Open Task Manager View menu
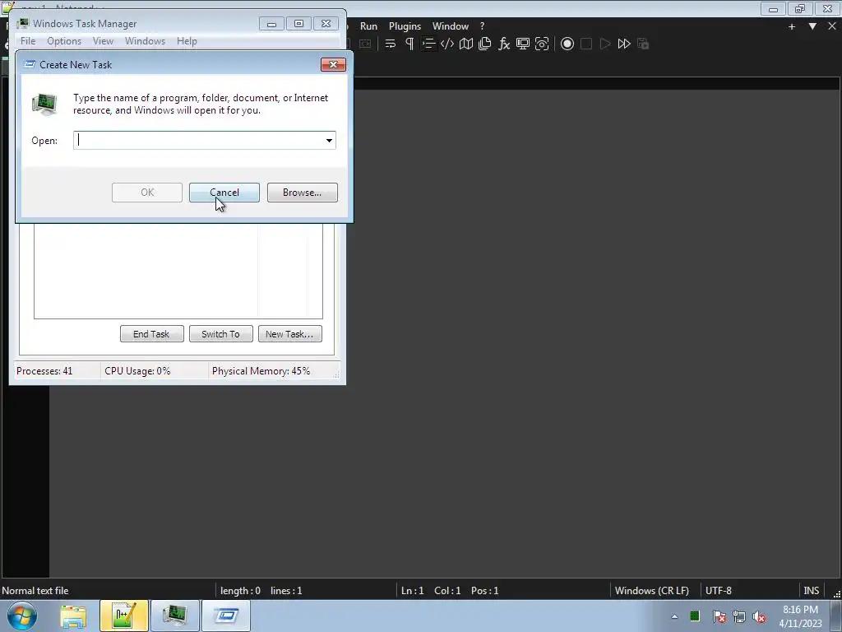 103,41
